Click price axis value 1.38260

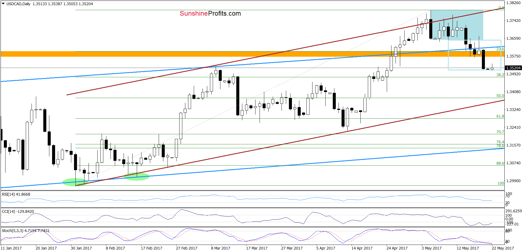click(x=513, y=3)
